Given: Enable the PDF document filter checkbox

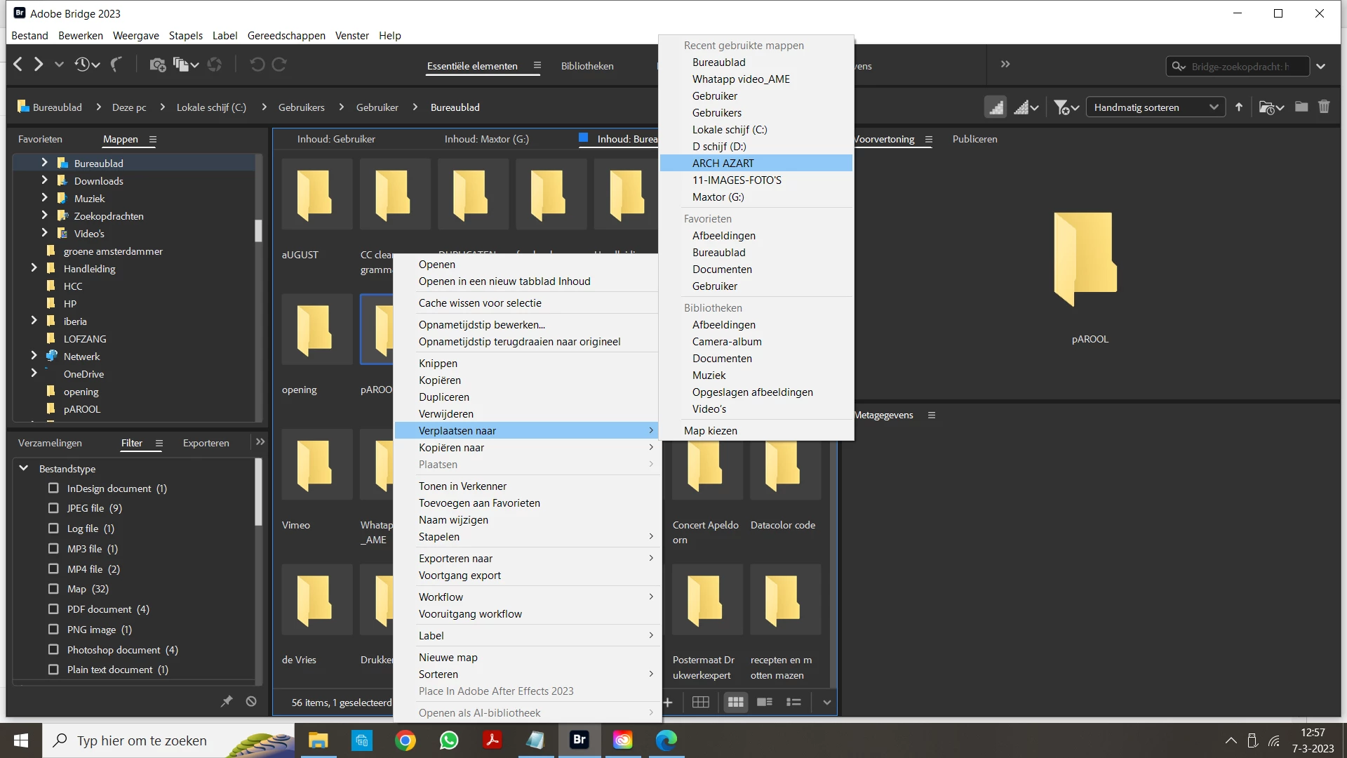Looking at the screenshot, I should click(53, 609).
